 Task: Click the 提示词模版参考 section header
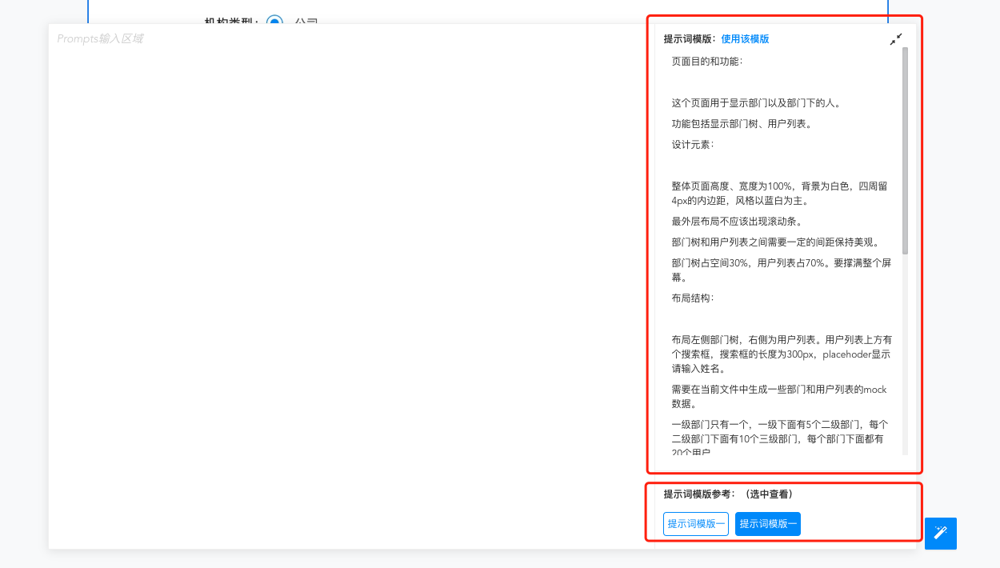pyautogui.click(x=698, y=494)
